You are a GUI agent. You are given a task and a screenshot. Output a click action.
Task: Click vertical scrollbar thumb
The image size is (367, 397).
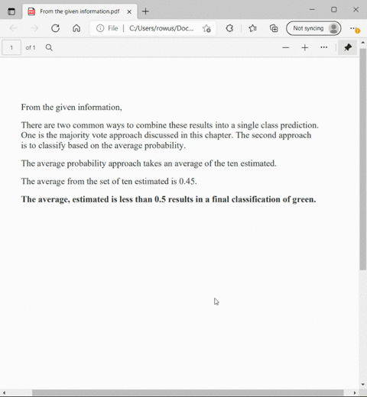(x=363, y=160)
